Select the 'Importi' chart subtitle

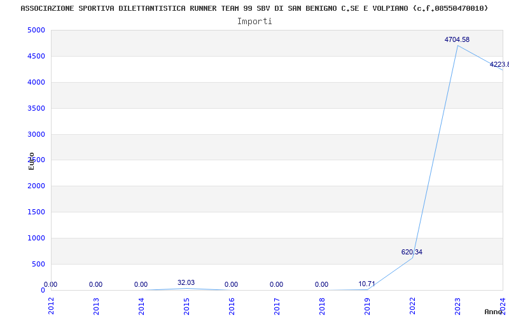tap(254, 22)
